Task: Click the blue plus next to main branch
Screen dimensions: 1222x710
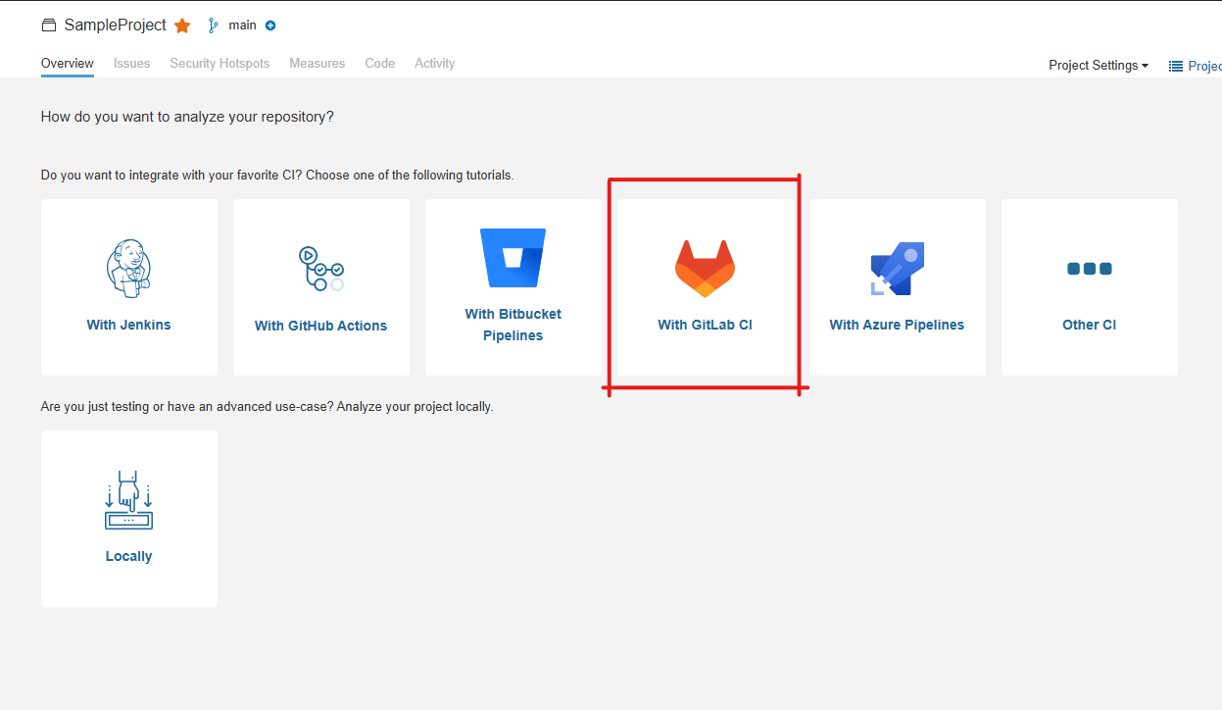Action: (x=269, y=25)
